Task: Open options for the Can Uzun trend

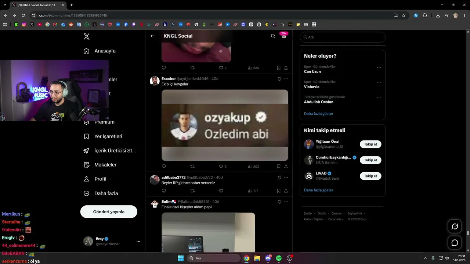Action: [x=379, y=67]
